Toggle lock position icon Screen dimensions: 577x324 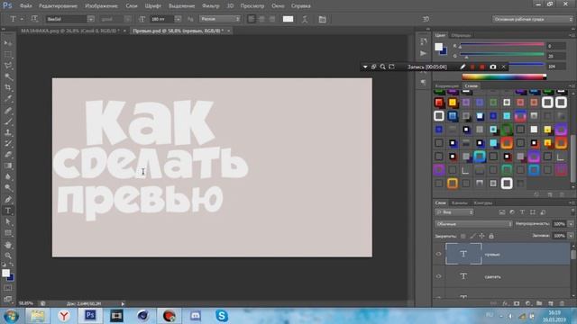[481, 236]
